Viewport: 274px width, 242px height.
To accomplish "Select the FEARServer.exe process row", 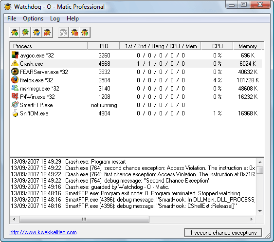I will coord(136,72).
